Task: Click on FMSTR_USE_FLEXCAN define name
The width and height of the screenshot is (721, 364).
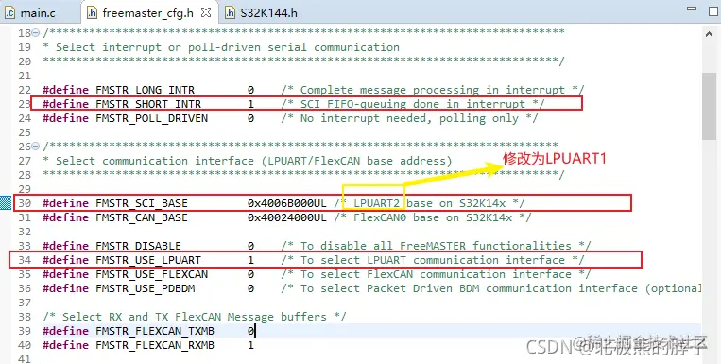Action: 152,274
